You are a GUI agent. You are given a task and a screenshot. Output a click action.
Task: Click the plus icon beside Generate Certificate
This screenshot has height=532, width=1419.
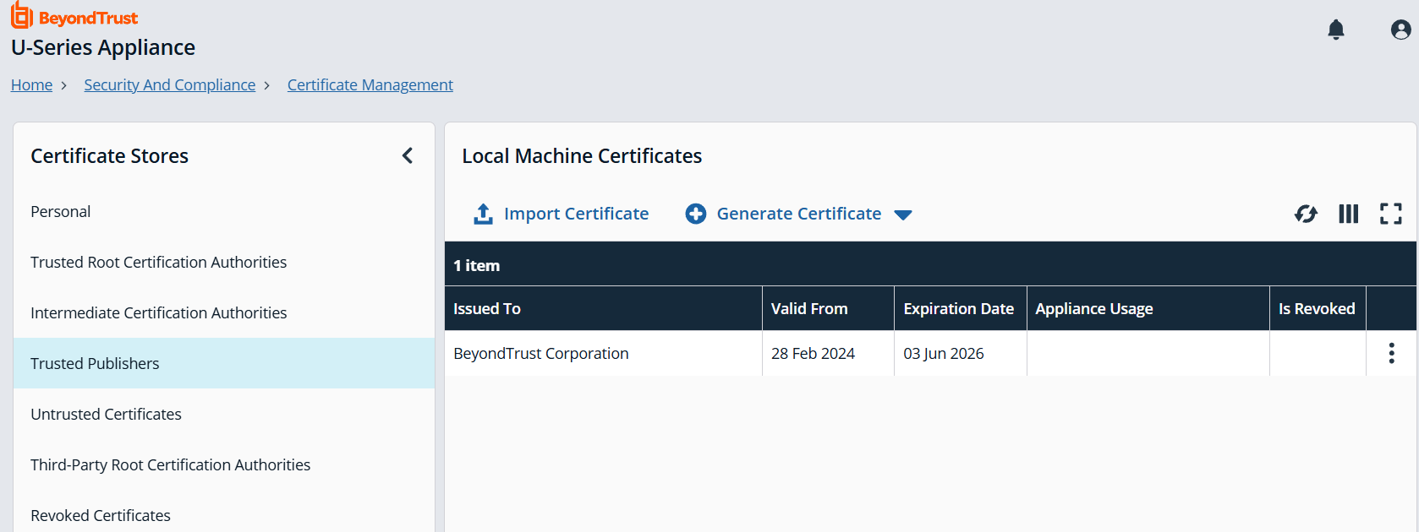click(x=696, y=214)
